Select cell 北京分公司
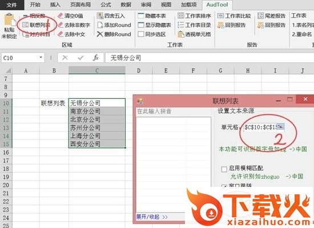 [x=97, y=119]
